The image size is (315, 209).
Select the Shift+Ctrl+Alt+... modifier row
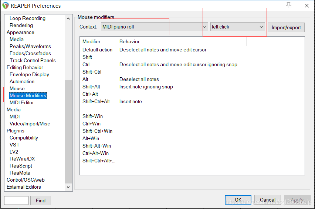pyautogui.click(x=192, y=161)
